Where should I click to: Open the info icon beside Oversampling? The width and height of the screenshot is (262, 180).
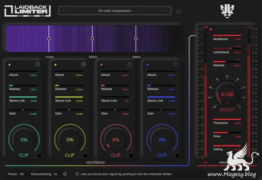65,174
